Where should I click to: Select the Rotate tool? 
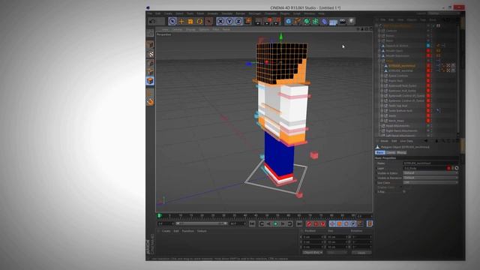click(199, 21)
